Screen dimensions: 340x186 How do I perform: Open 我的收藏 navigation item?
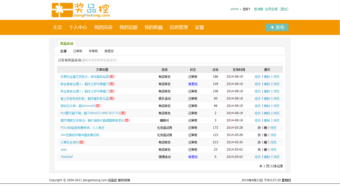[x=154, y=27]
